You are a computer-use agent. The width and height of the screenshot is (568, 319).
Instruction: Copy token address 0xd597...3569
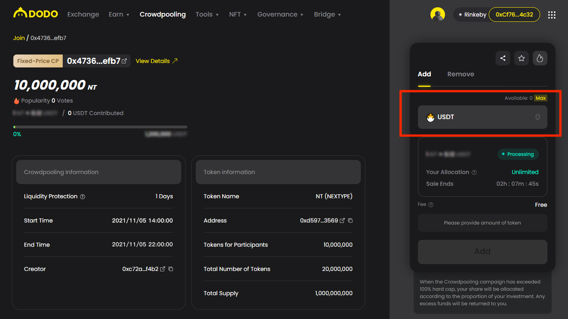[350, 220]
